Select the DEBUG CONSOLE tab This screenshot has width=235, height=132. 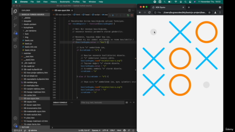tap(60, 103)
